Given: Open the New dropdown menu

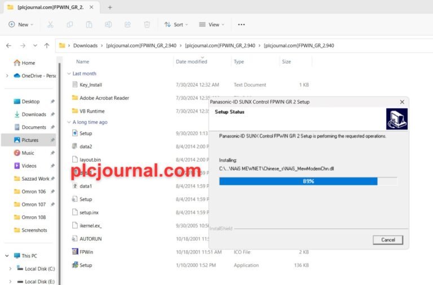Looking at the screenshot, I should [21, 25].
